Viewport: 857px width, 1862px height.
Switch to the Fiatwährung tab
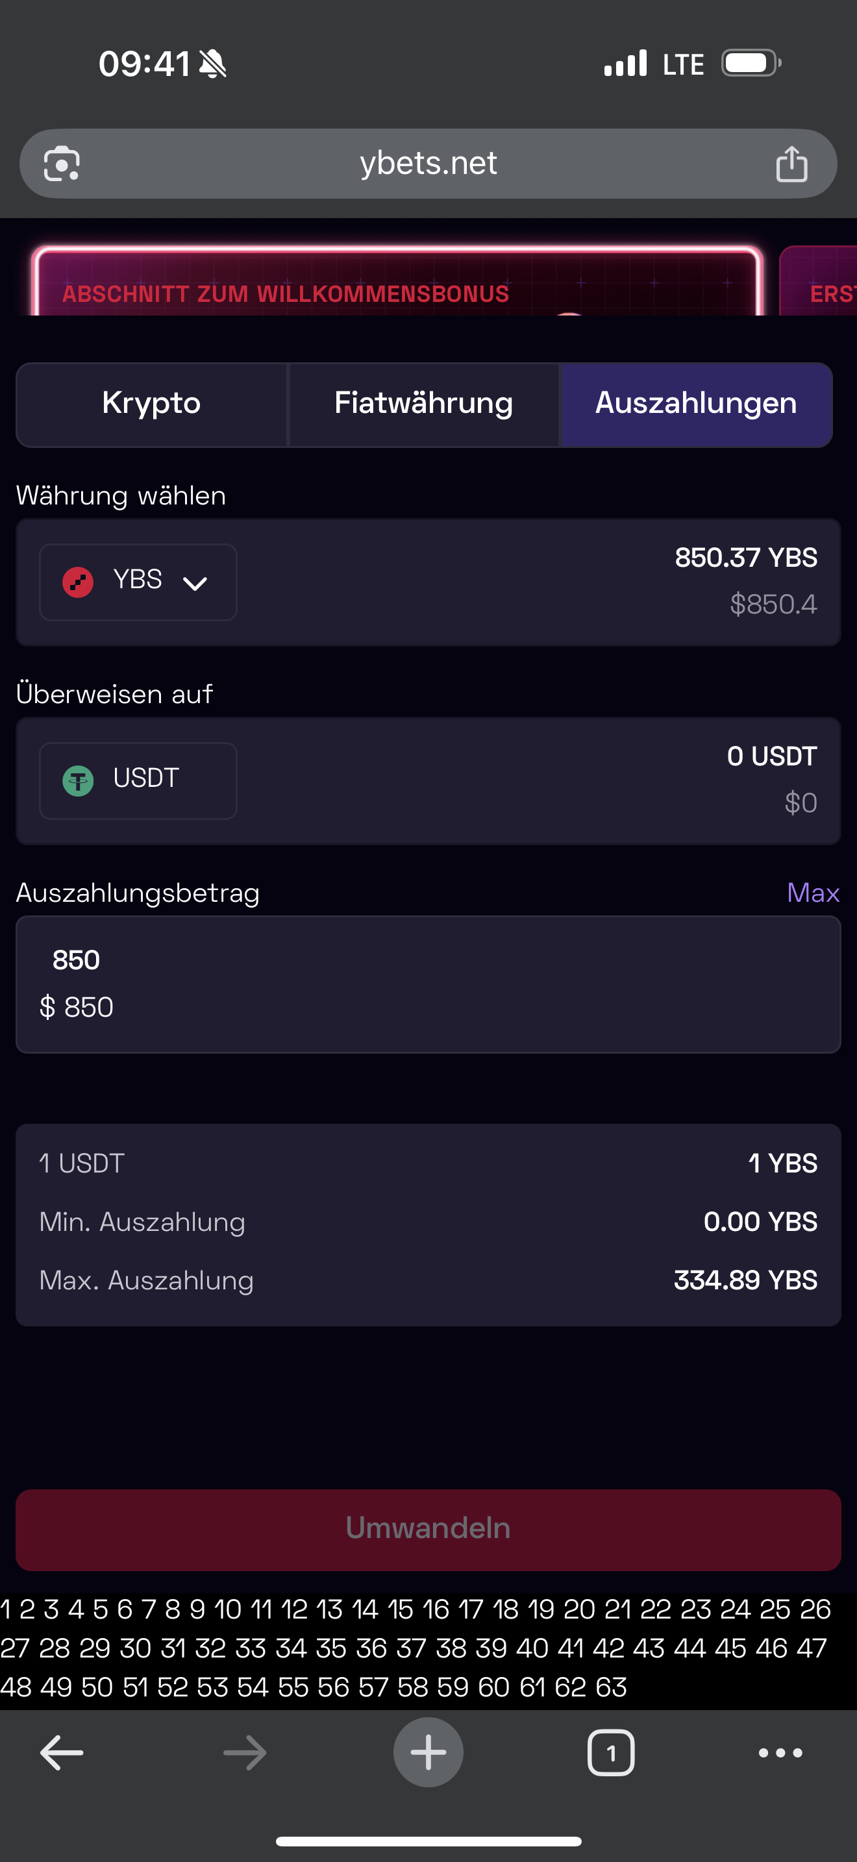[x=423, y=404]
